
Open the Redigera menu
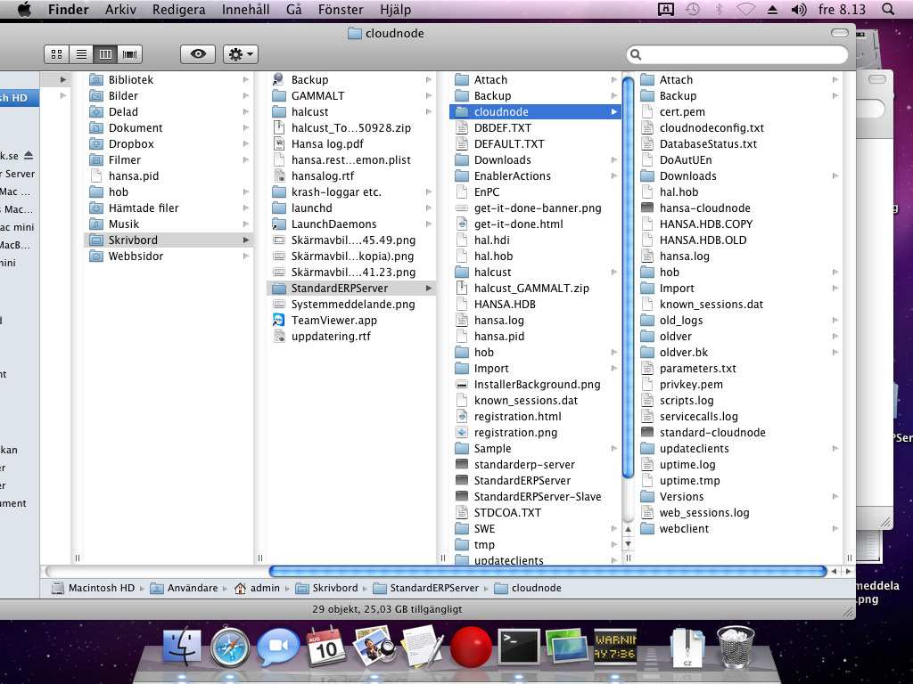[178, 9]
